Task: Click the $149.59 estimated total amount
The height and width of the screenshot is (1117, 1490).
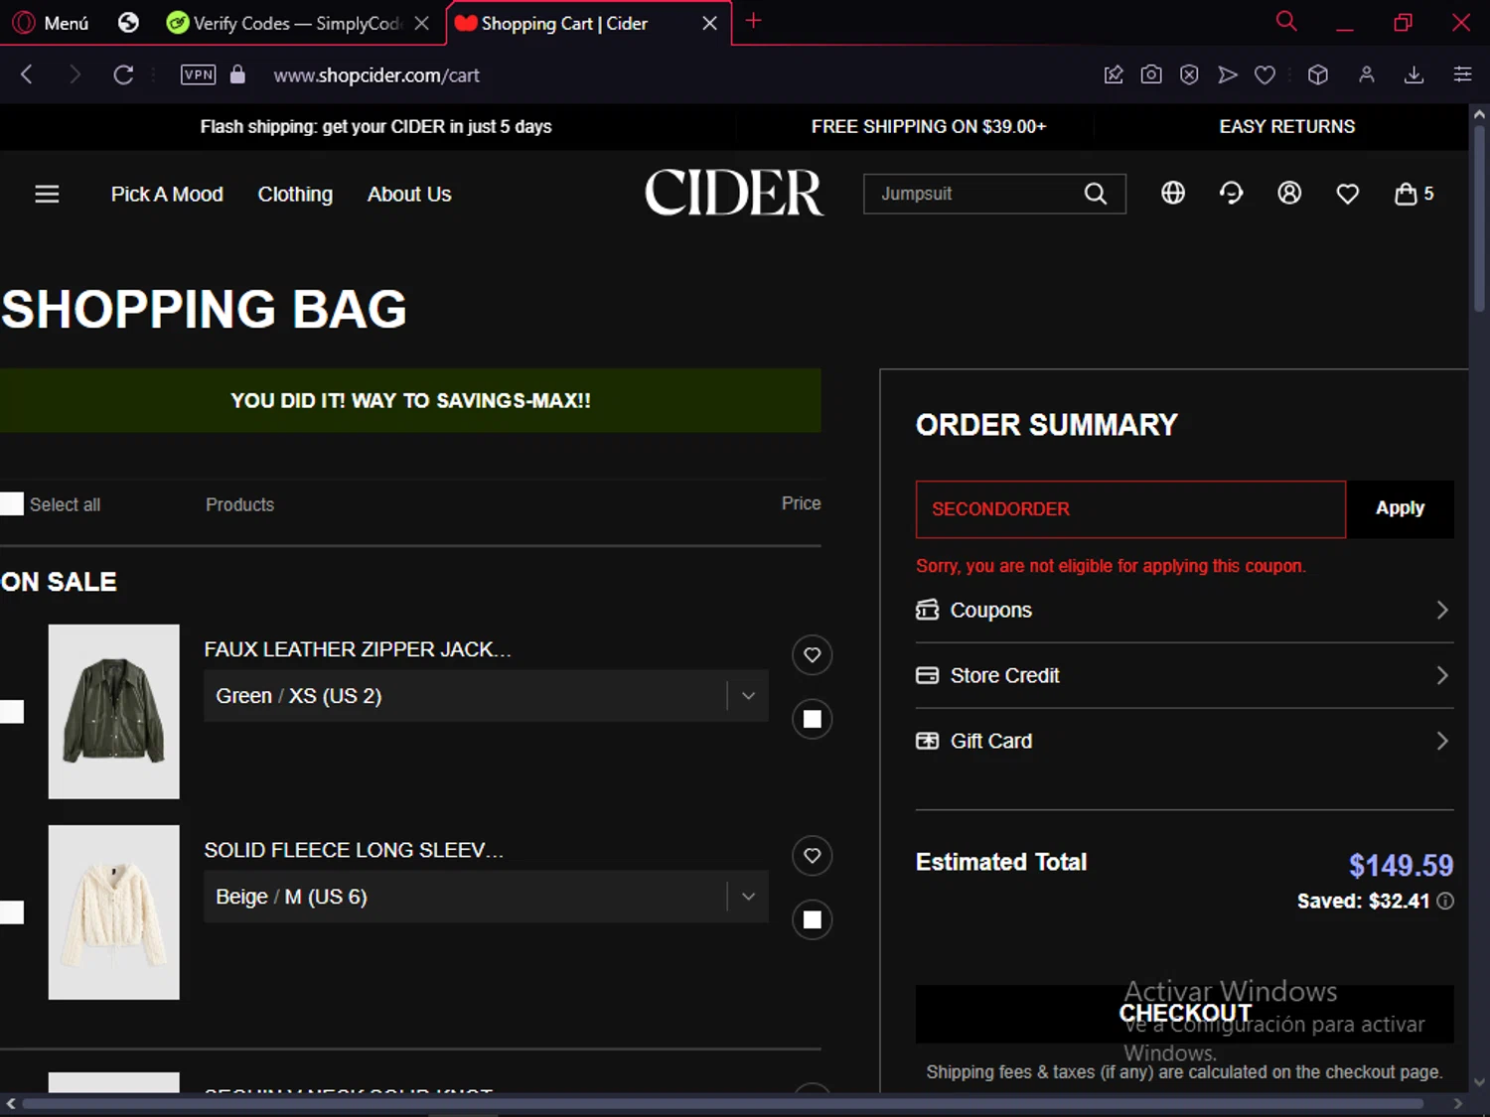Action: pos(1401,865)
